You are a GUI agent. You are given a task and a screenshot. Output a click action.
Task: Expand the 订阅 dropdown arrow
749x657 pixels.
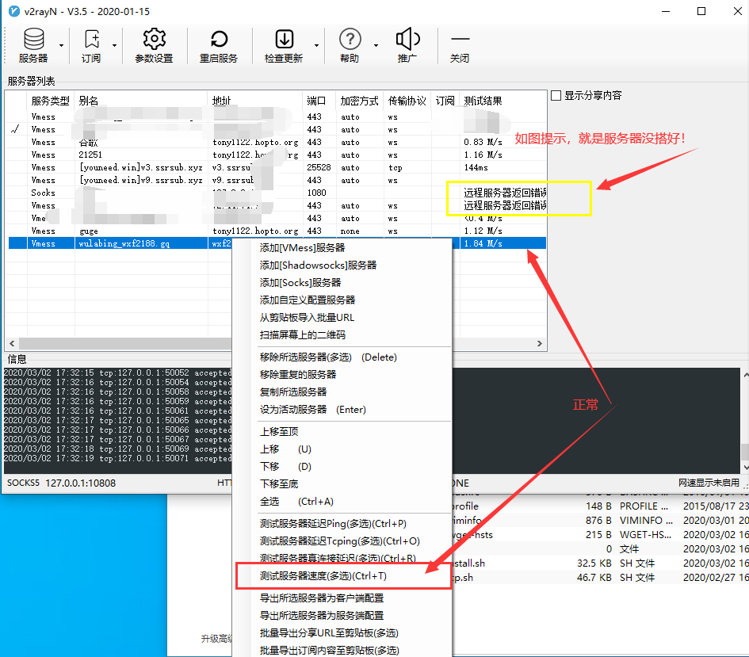tap(115, 46)
